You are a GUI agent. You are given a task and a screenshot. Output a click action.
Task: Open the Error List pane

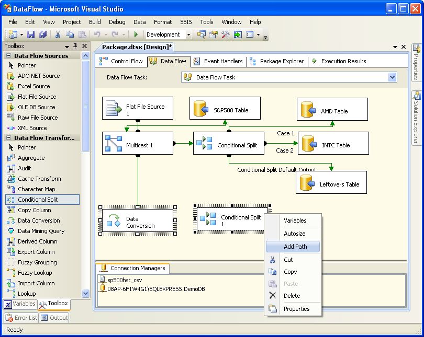tap(21, 318)
